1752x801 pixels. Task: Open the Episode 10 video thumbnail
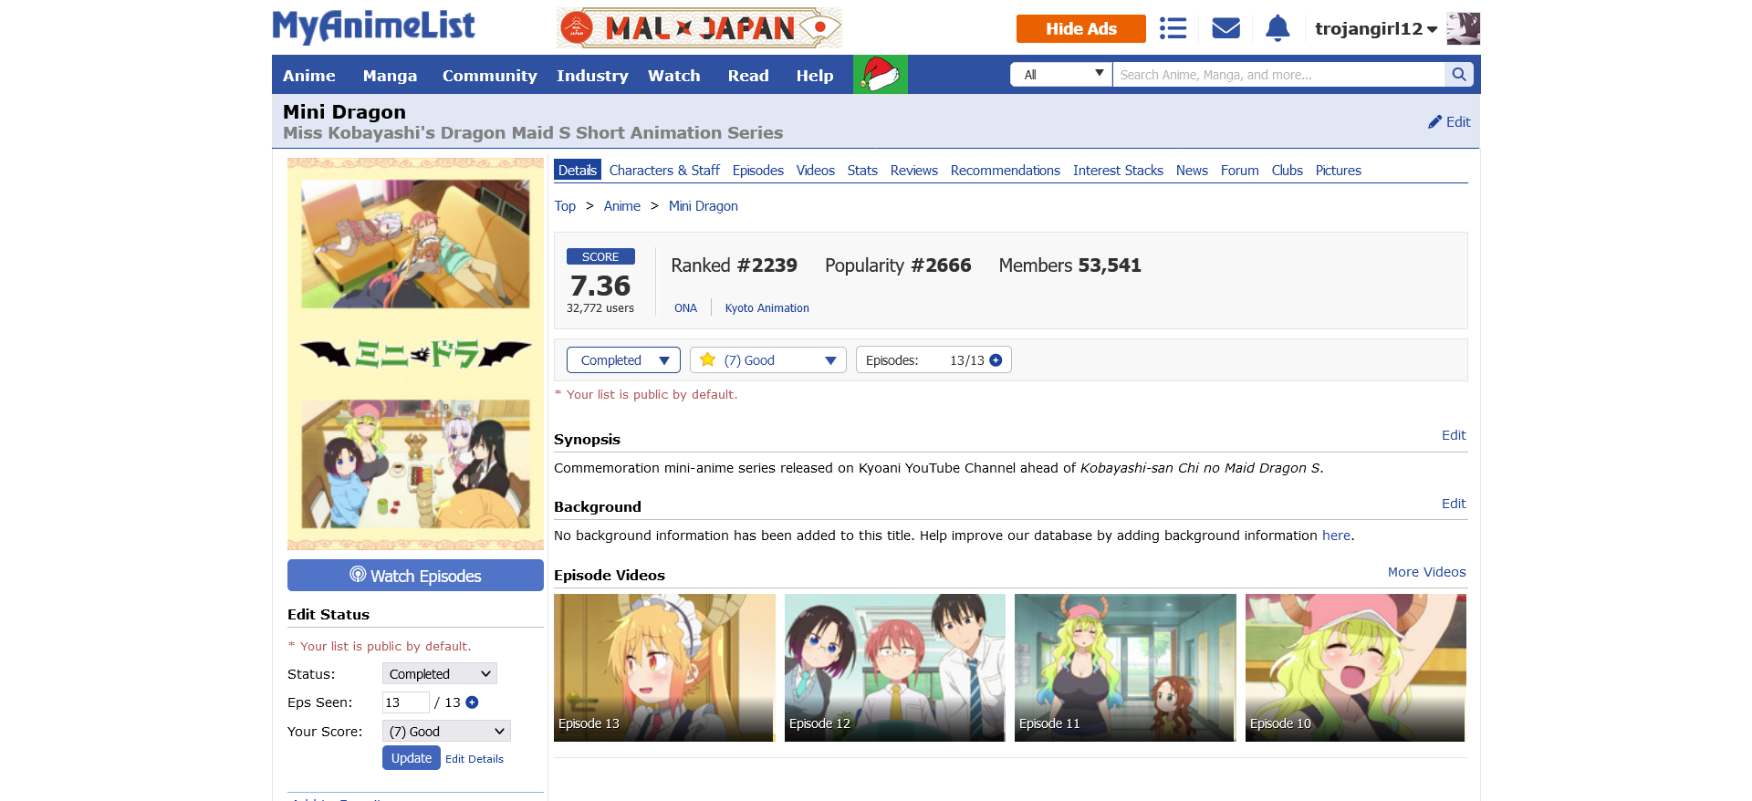click(1356, 668)
